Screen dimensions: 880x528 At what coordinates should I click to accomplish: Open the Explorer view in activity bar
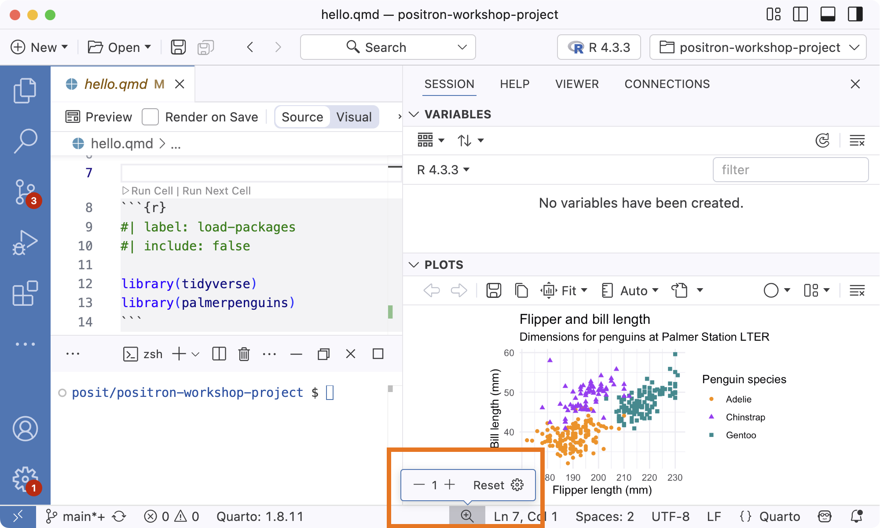25,90
